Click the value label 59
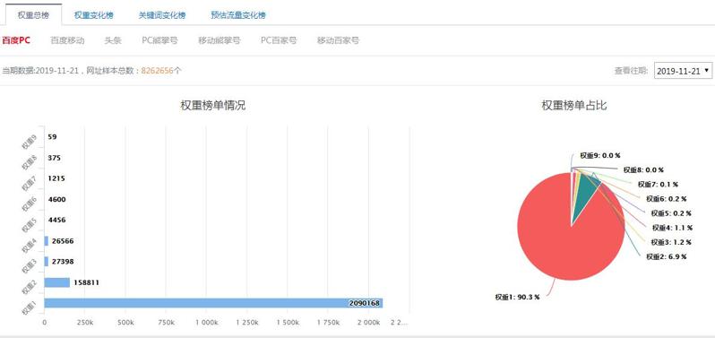The width and height of the screenshot is (715, 338). [x=52, y=137]
